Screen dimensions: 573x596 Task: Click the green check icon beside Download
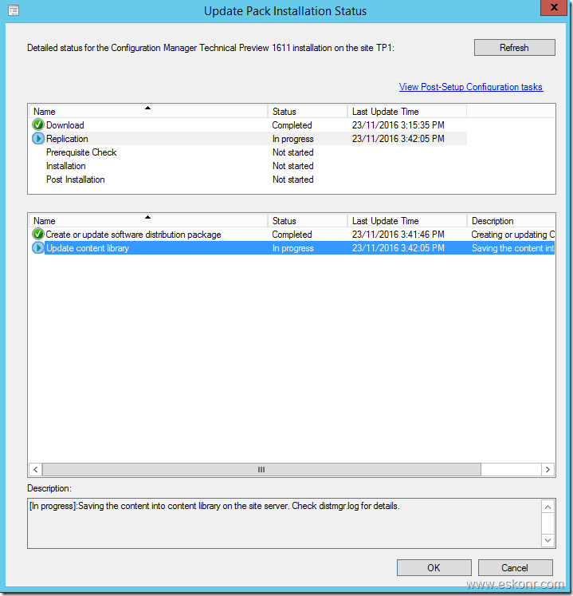tap(38, 124)
